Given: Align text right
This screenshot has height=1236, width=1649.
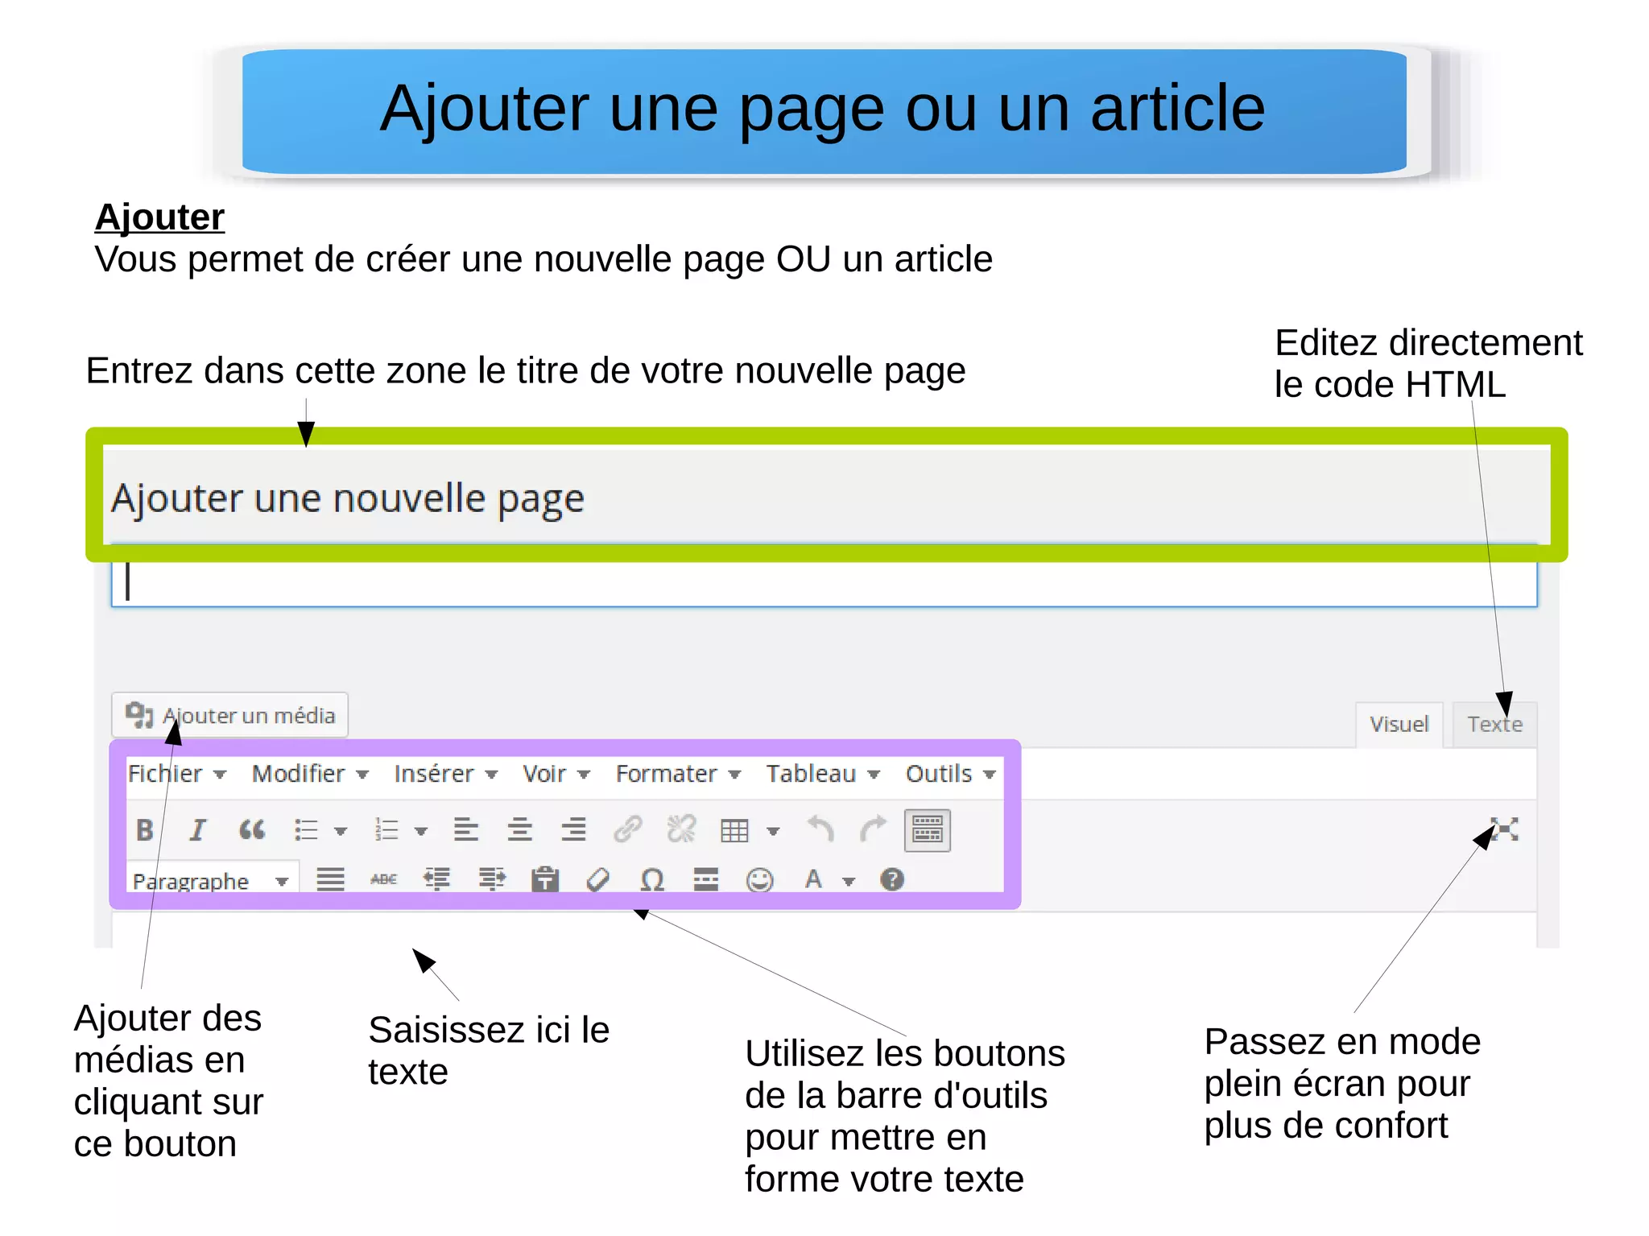Looking at the screenshot, I should 574,829.
